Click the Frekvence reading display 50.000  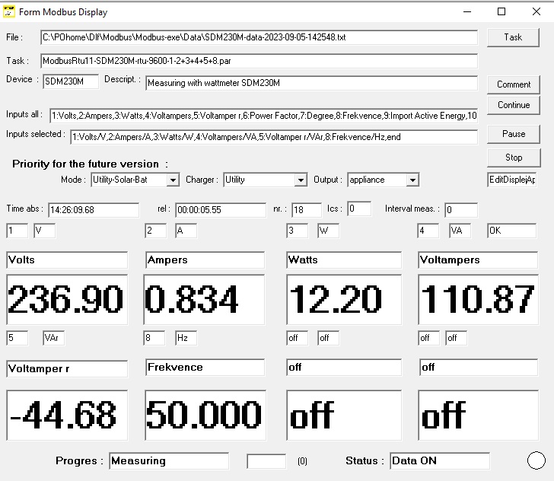[x=204, y=415]
